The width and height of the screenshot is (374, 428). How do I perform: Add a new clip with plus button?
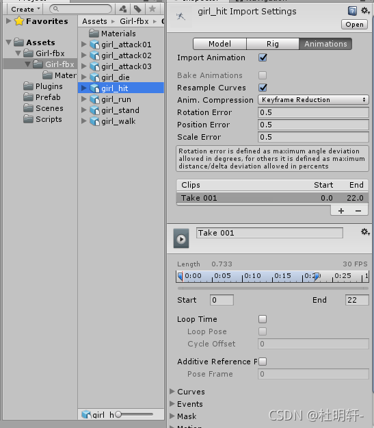tap(340, 211)
